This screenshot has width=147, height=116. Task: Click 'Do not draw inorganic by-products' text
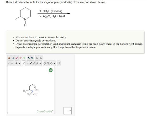(36, 41)
